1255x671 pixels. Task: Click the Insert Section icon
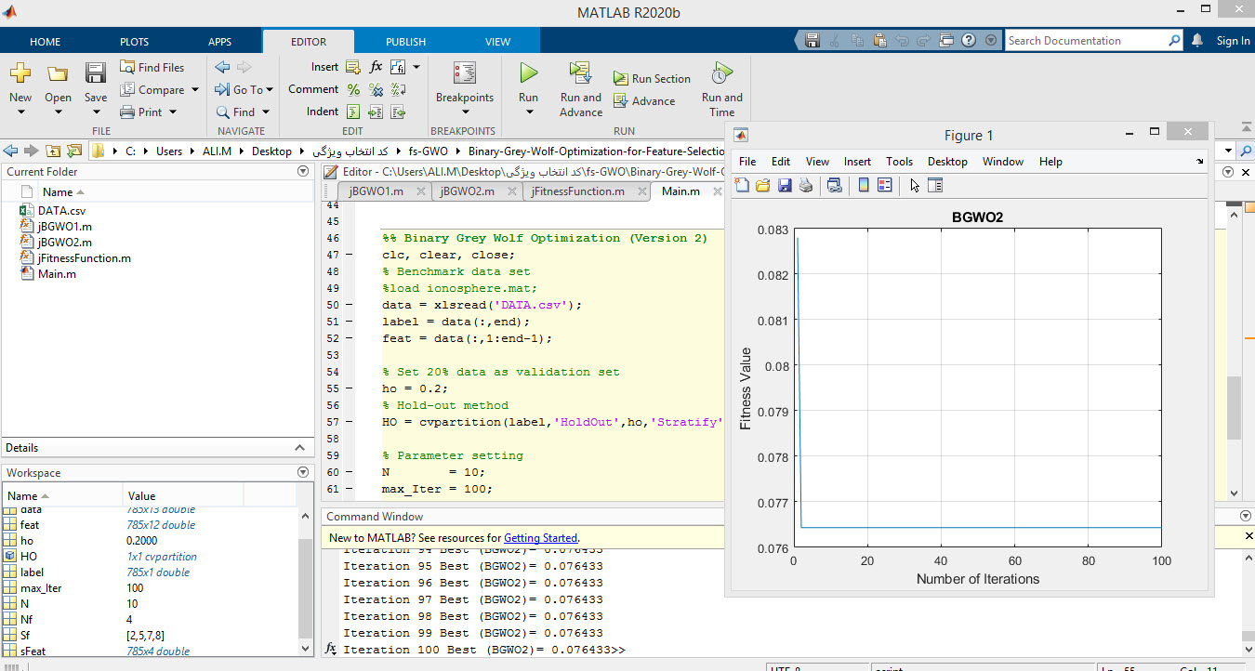353,67
